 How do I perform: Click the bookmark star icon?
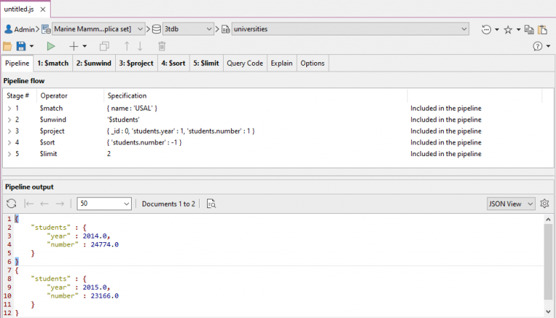pyautogui.click(x=508, y=29)
